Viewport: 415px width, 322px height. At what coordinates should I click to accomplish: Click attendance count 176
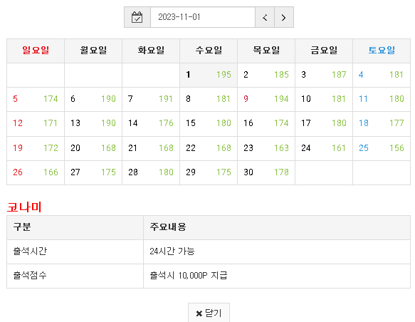(x=166, y=123)
